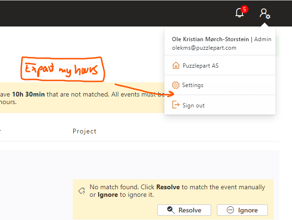The width and height of the screenshot is (292, 220).
Task: Open Settings from the user menu
Action: (220, 85)
